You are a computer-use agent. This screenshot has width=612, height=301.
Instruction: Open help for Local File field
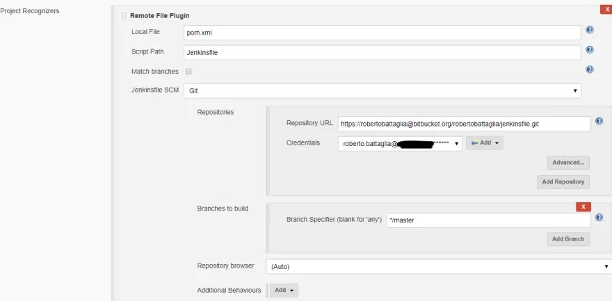coord(589,31)
